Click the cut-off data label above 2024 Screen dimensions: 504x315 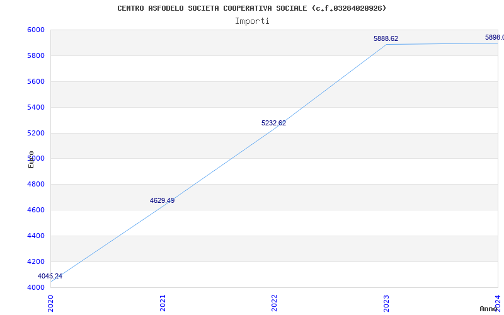click(x=495, y=38)
